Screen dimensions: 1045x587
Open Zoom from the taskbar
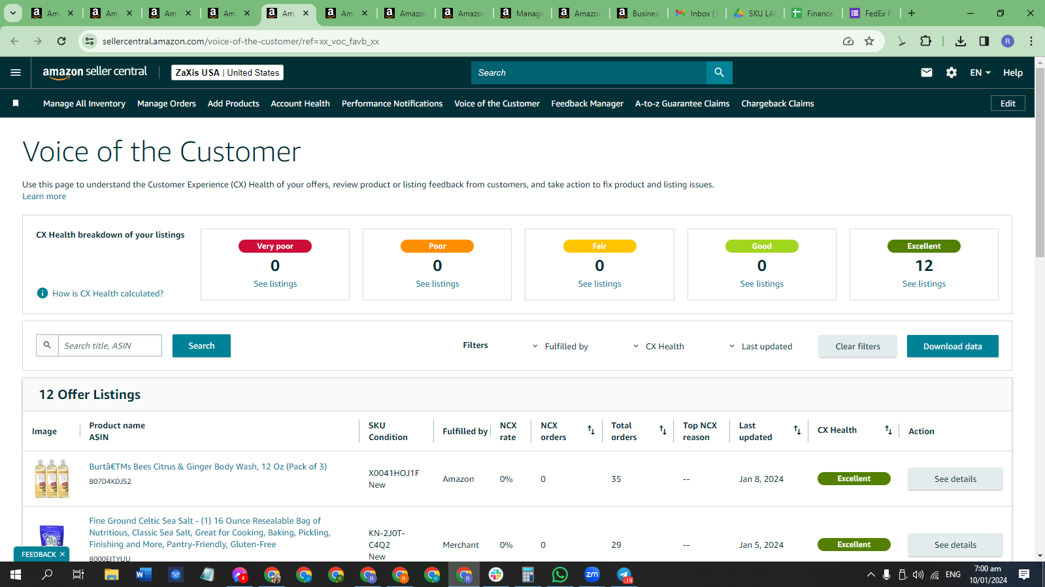(x=592, y=575)
